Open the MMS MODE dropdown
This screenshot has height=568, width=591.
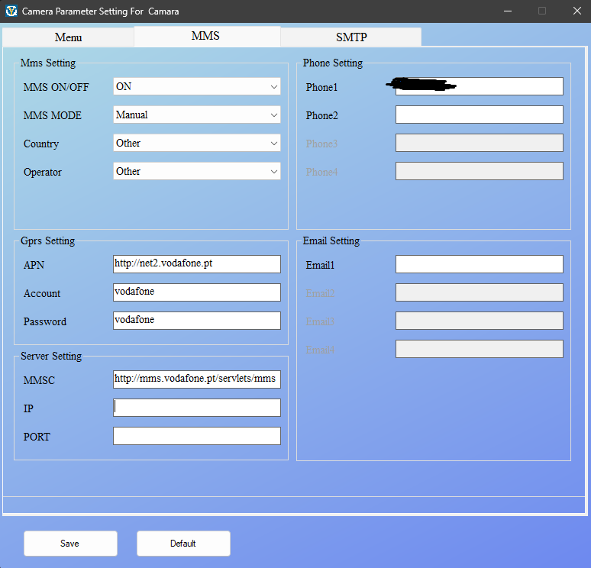pyautogui.click(x=197, y=115)
